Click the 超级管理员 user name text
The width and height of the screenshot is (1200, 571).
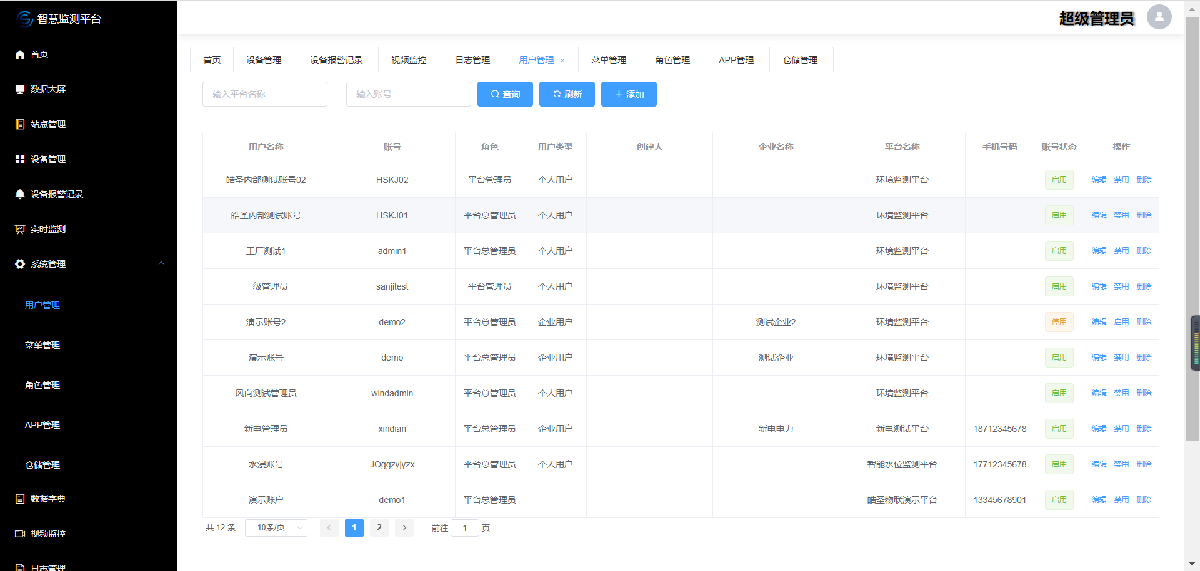click(1096, 19)
